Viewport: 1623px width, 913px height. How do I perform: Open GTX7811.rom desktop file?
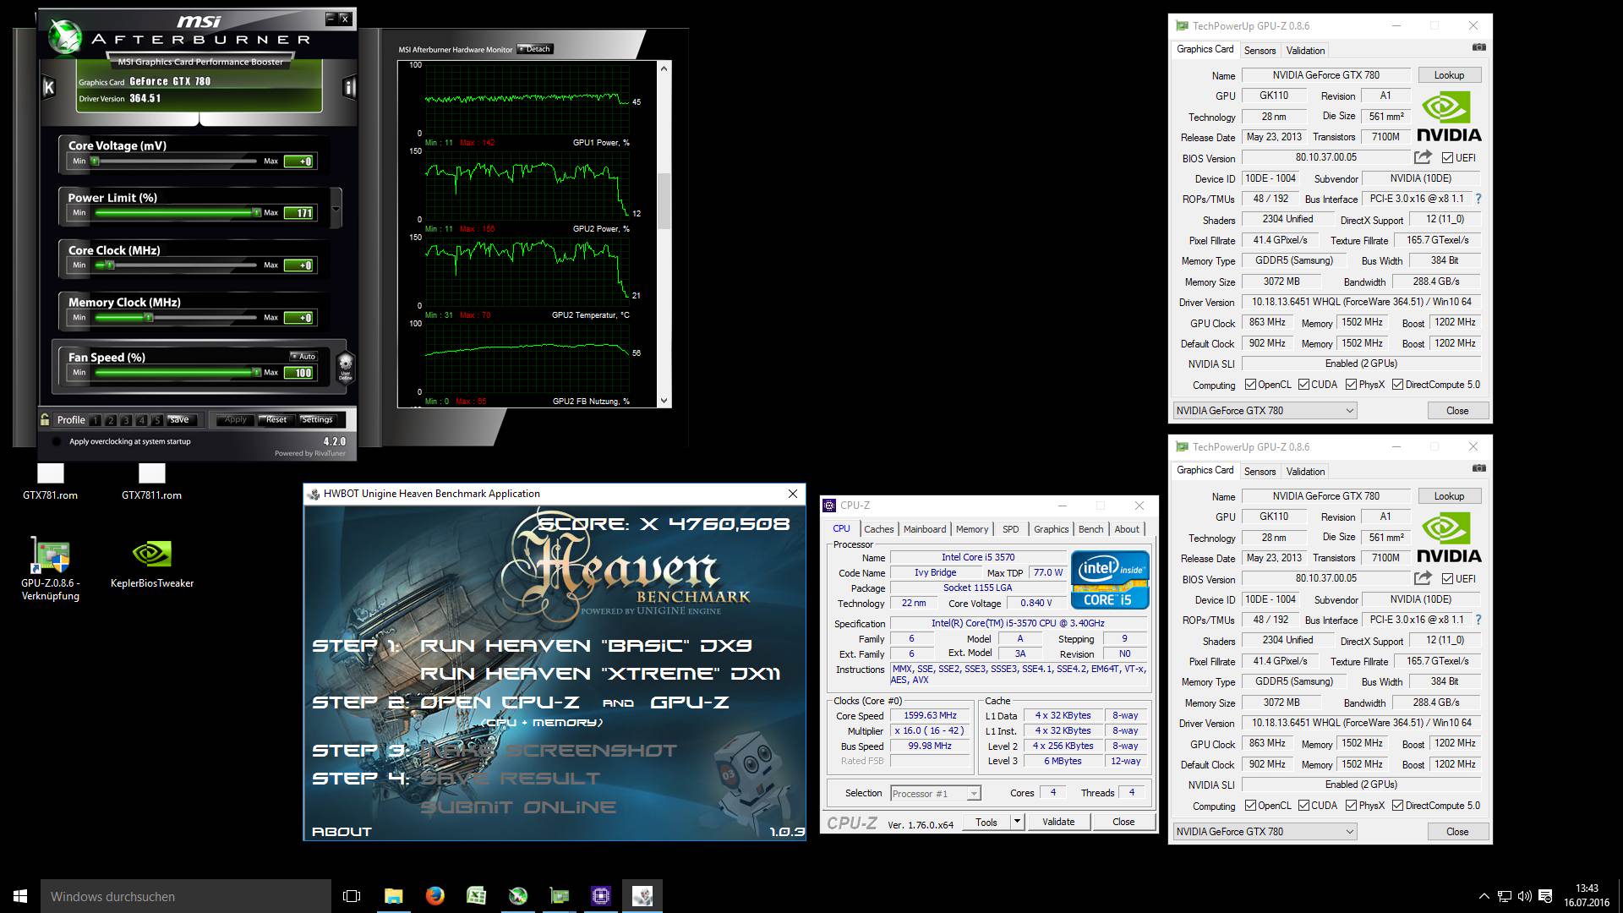[x=151, y=483]
